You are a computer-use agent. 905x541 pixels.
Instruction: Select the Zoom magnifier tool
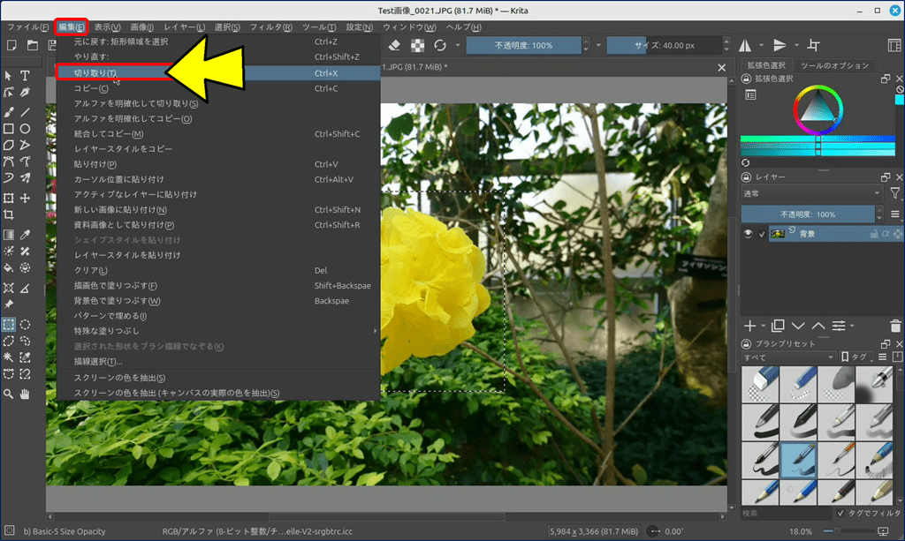(9, 394)
